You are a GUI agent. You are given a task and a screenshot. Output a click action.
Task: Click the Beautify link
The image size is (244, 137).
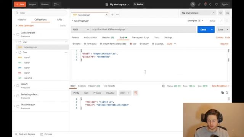(225, 44)
